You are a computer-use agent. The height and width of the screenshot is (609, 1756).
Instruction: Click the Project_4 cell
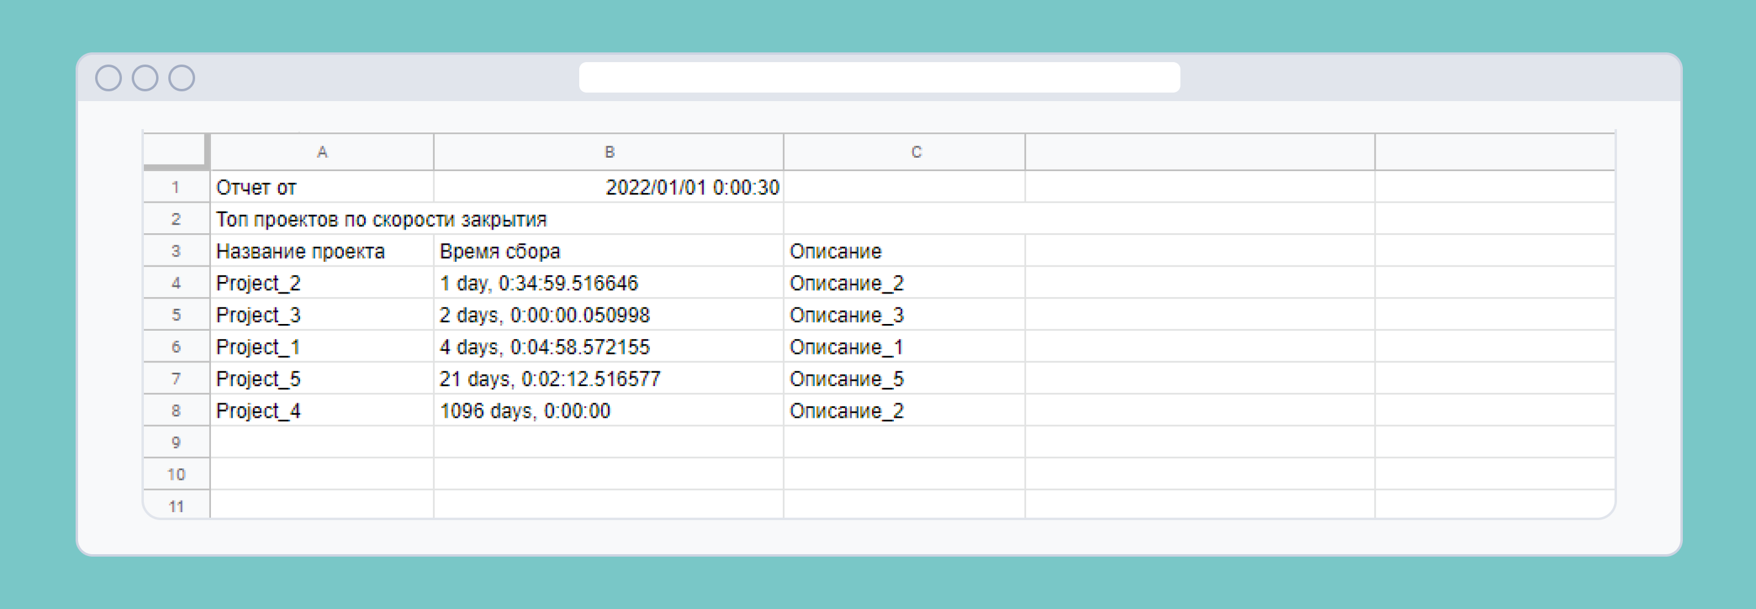pos(322,410)
